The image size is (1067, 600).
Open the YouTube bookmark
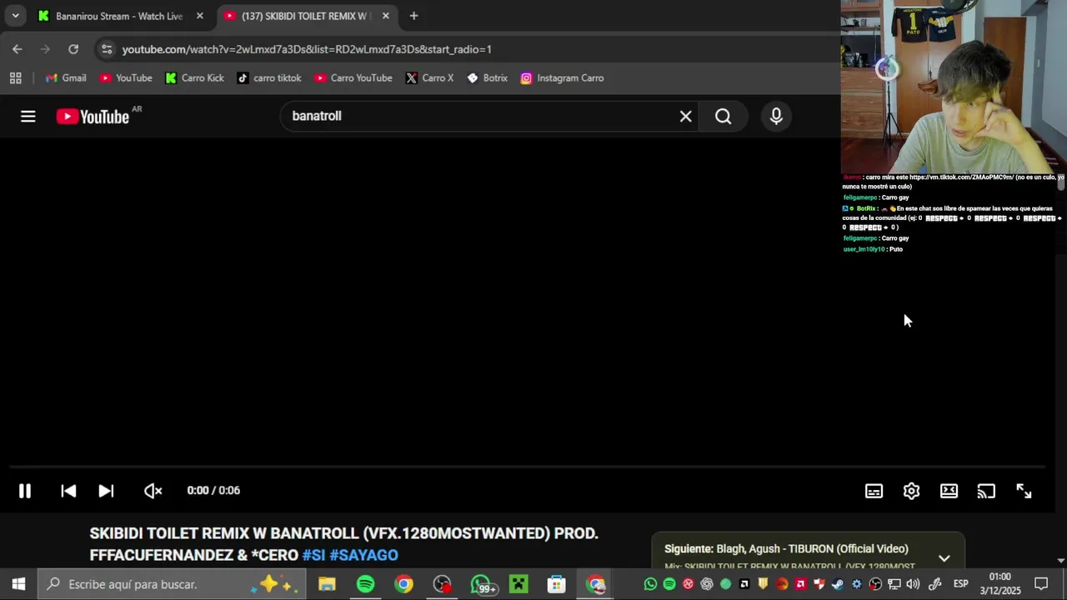[126, 78]
